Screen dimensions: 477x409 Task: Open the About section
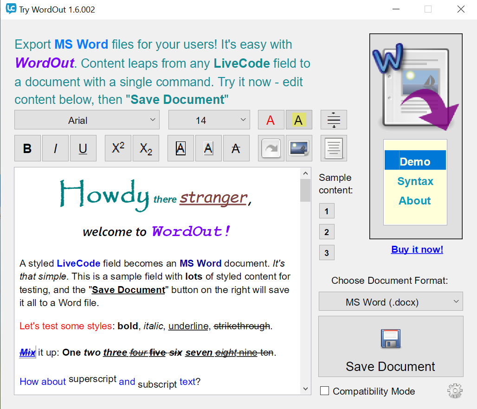(415, 201)
